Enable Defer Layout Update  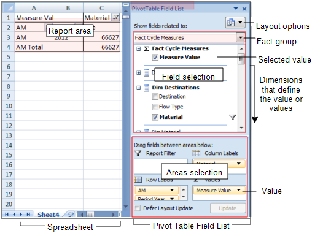(x=137, y=208)
